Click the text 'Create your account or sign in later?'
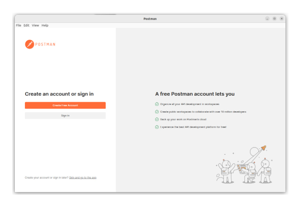302x206 pixels. (x=47, y=178)
